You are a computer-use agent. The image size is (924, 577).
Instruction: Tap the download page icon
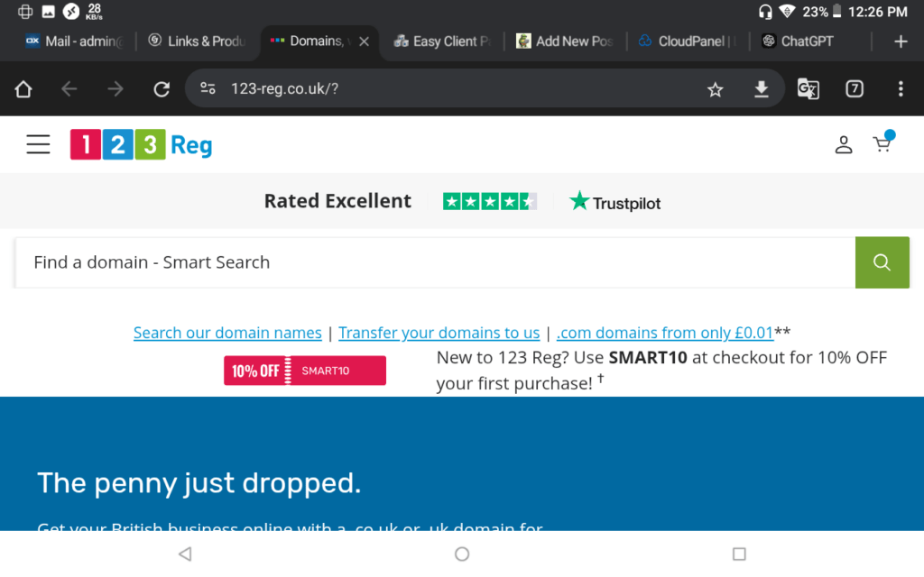click(762, 89)
